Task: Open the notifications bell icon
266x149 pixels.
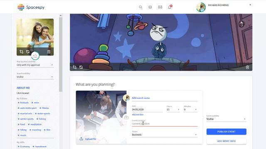Action: 170,7
